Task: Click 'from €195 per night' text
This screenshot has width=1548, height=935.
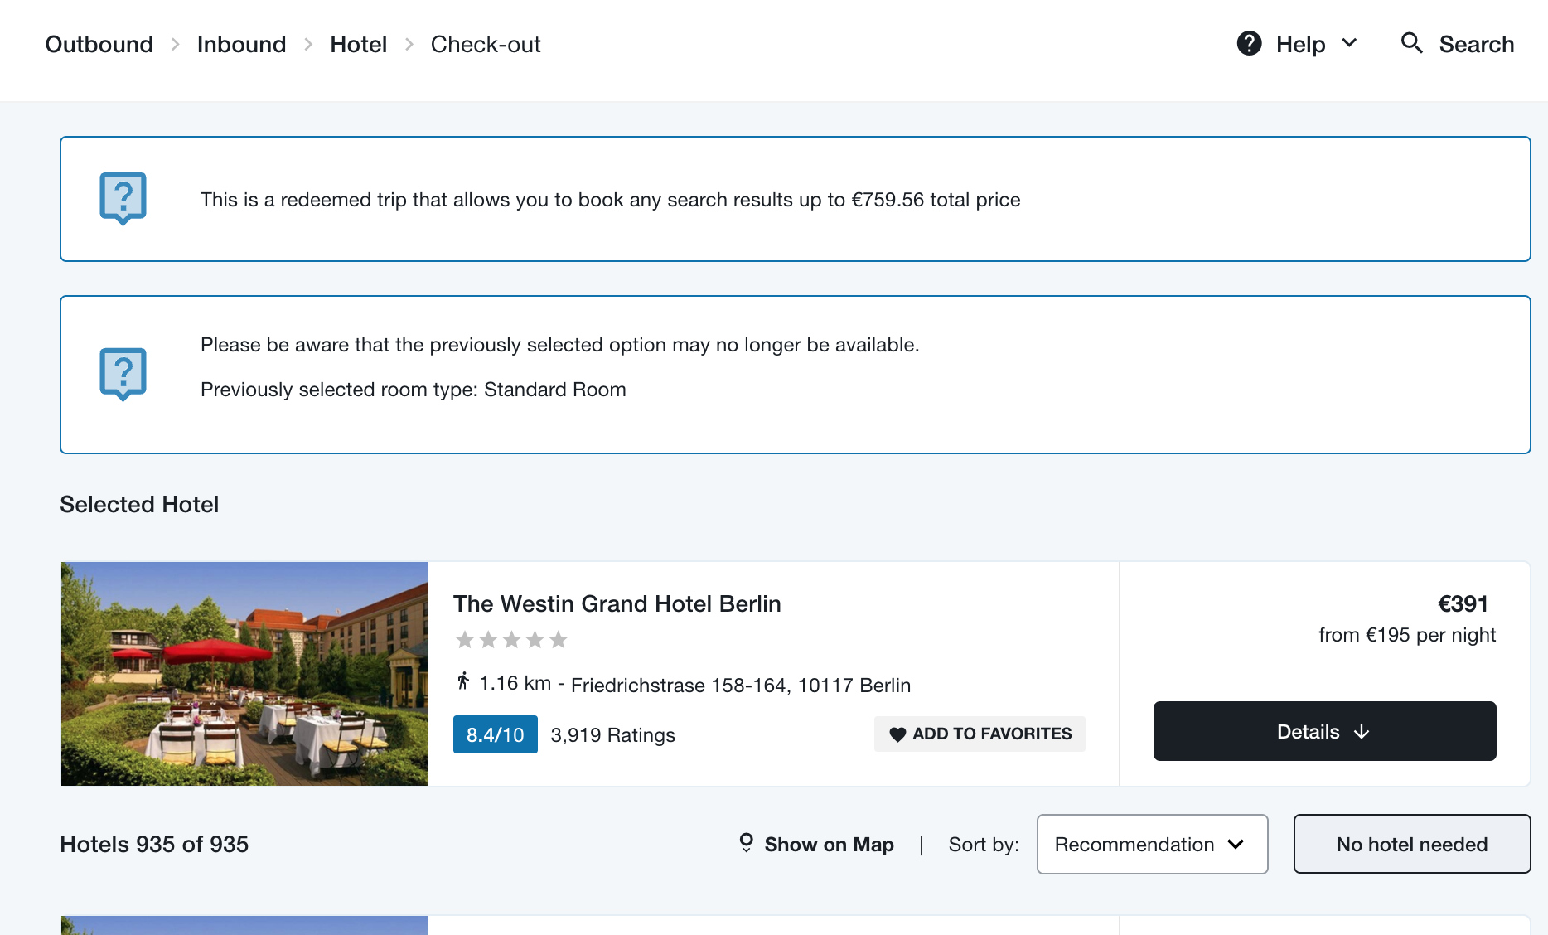Action: 1407,635
